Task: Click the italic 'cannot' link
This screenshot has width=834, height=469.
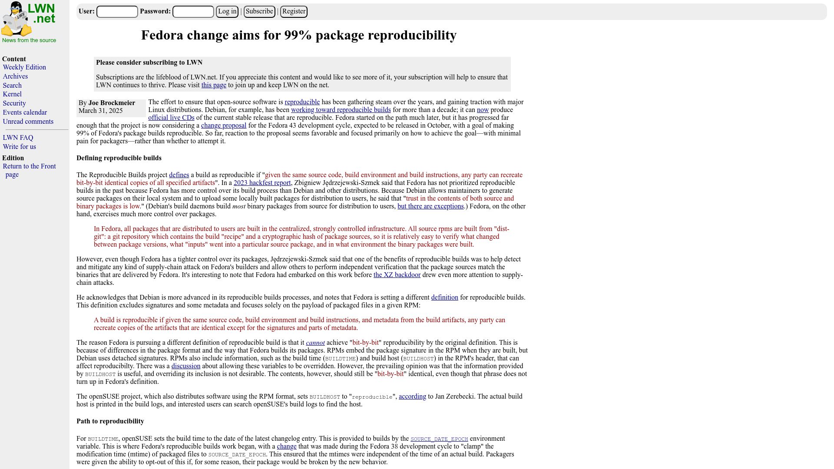Action: pyautogui.click(x=315, y=343)
